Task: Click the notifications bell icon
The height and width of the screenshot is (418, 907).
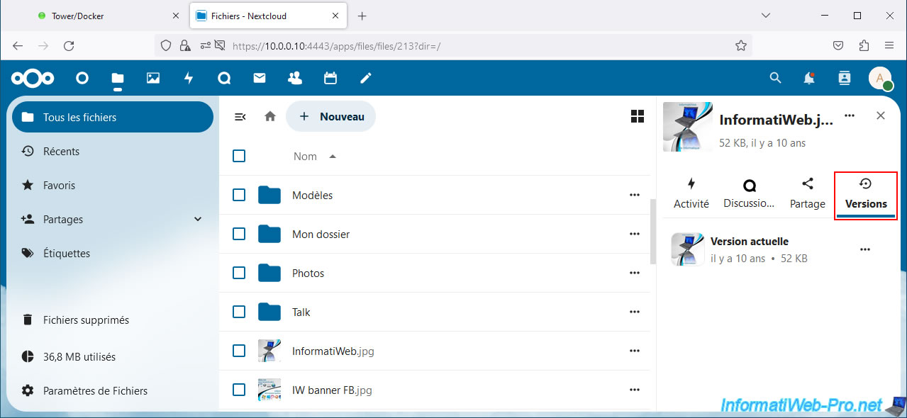Action: coord(809,78)
